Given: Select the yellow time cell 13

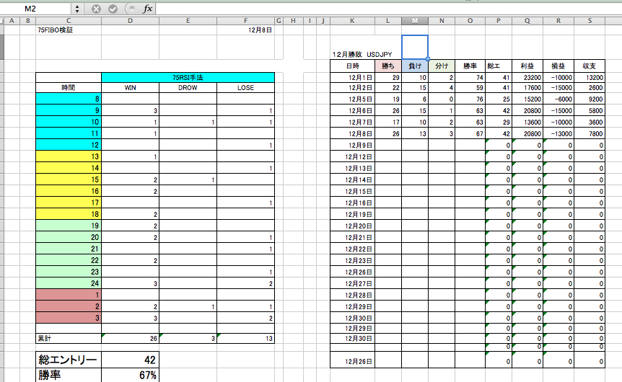Looking at the screenshot, I should 69,156.
